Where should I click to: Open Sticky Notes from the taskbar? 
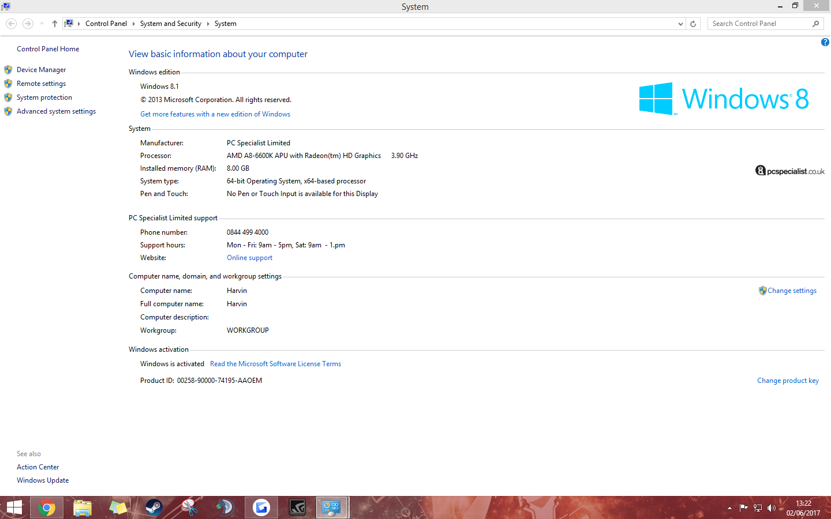118,507
